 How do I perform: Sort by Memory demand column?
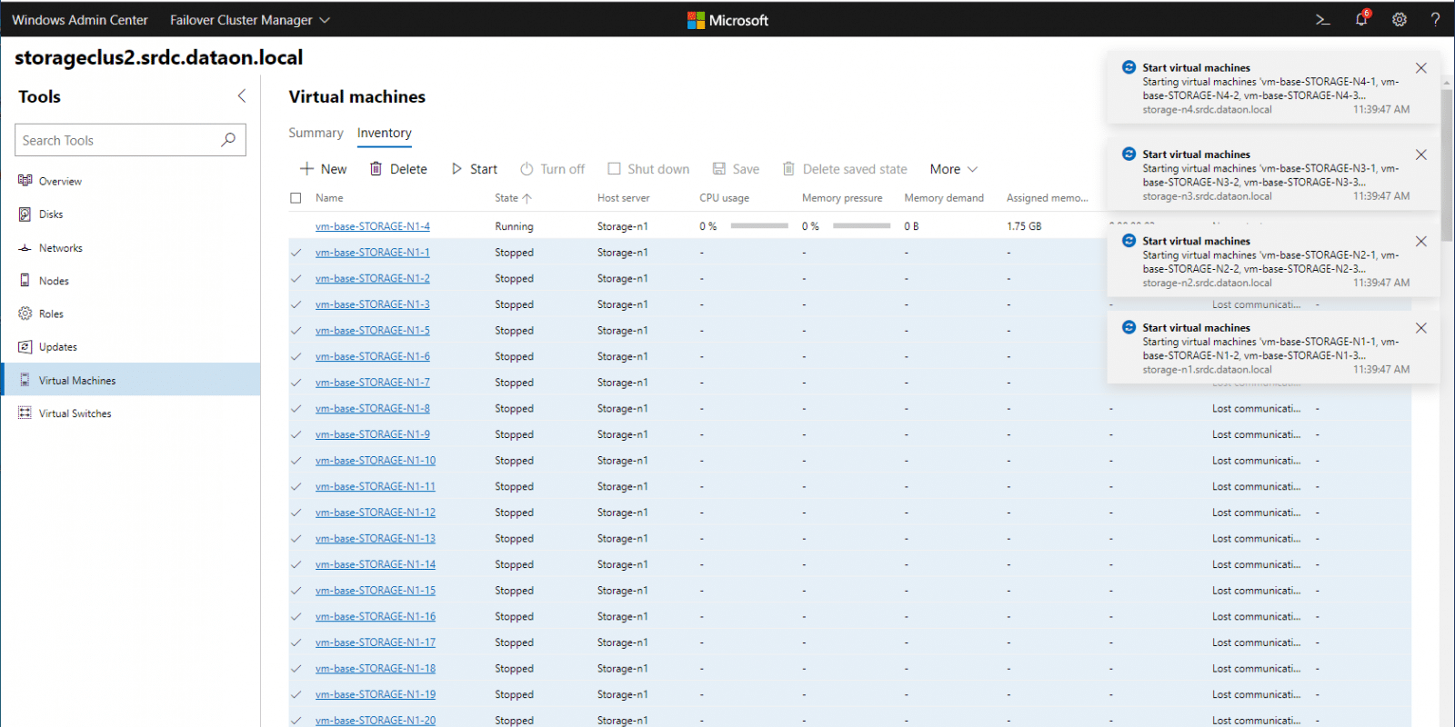[944, 198]
